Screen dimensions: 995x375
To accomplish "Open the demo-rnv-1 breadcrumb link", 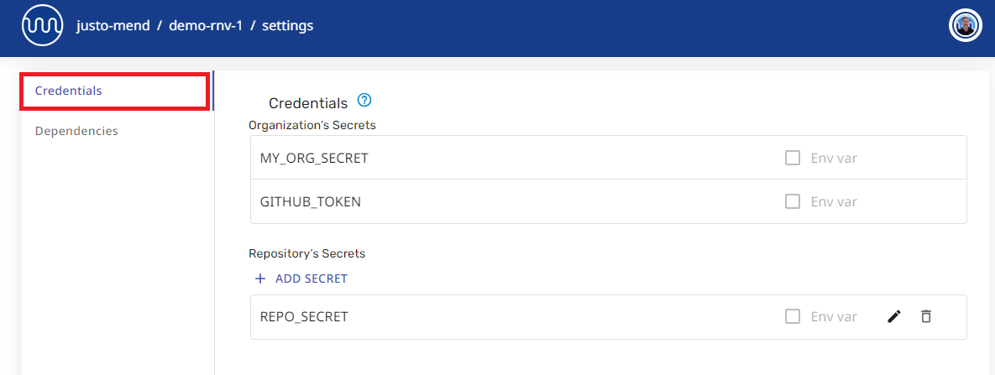I will pyautogui.click(x=206, y=26).
